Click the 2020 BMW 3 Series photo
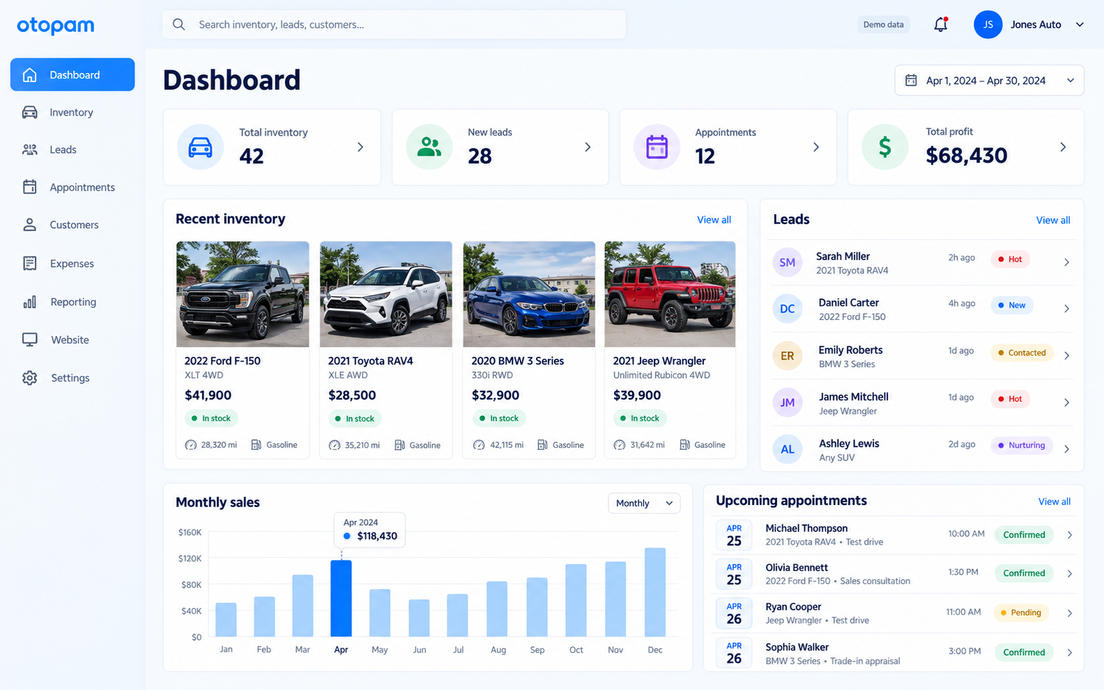1104x690 pixels. coord(529,294)
